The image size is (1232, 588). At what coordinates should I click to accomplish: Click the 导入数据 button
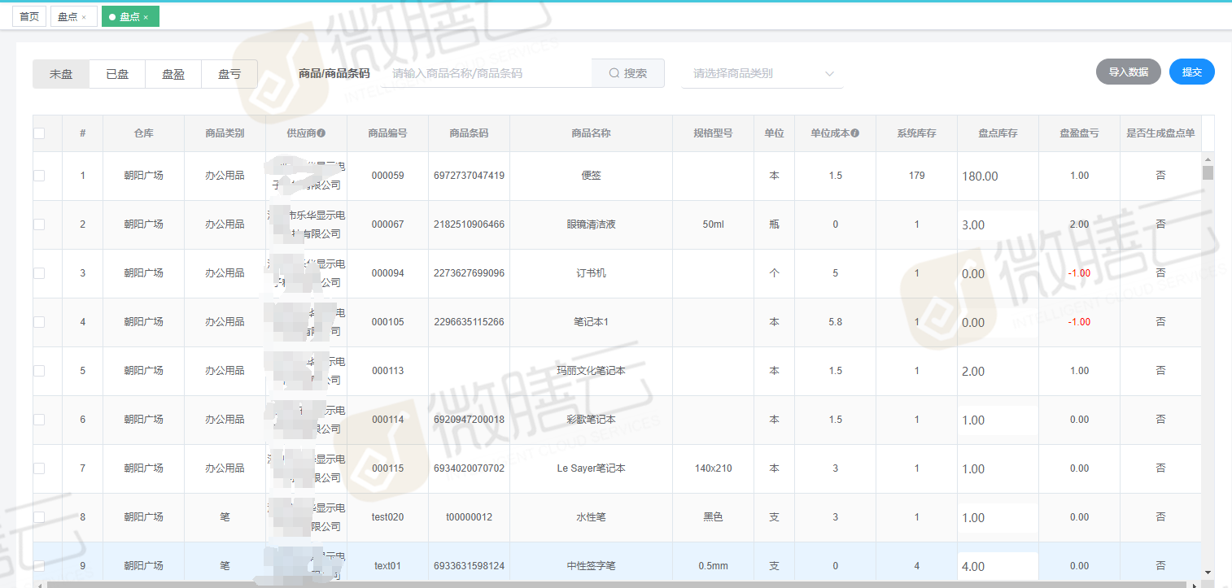tap(1128, 72)
